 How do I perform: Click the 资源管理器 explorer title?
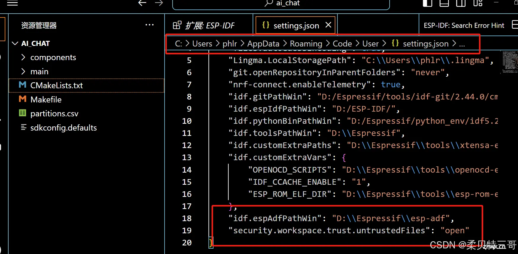(39, 25)
